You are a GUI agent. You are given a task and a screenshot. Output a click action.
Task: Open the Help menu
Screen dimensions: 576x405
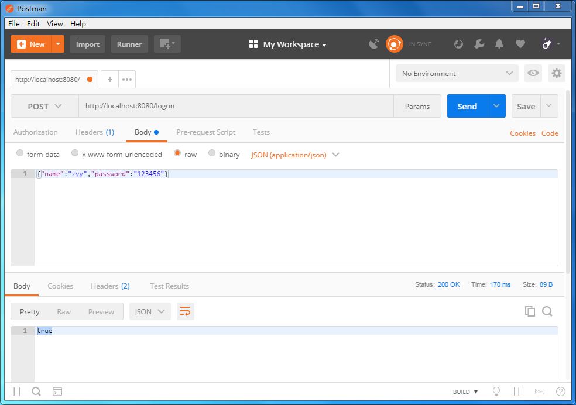coord(78,23)
